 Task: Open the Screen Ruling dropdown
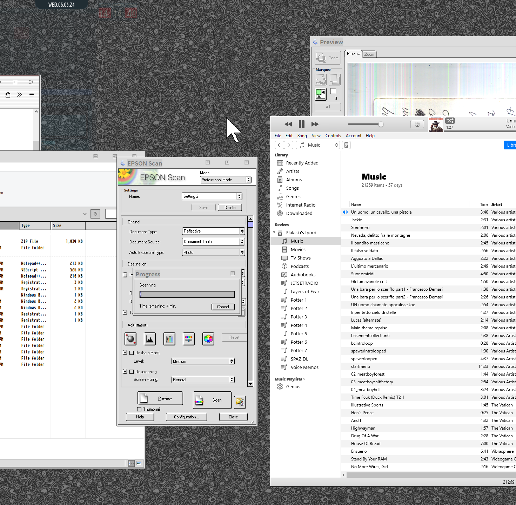click(x=203, y=380)
